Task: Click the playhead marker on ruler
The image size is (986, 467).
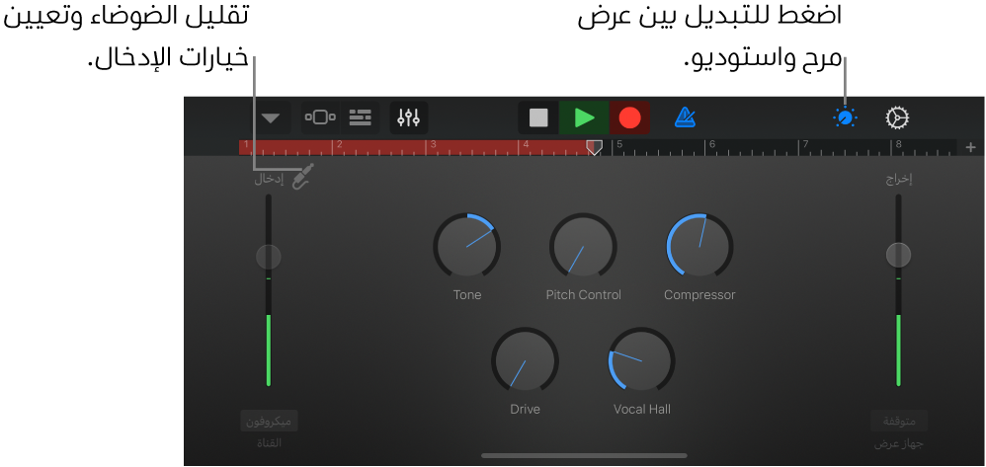Action: pyautogui.click(x=594, y=148)
